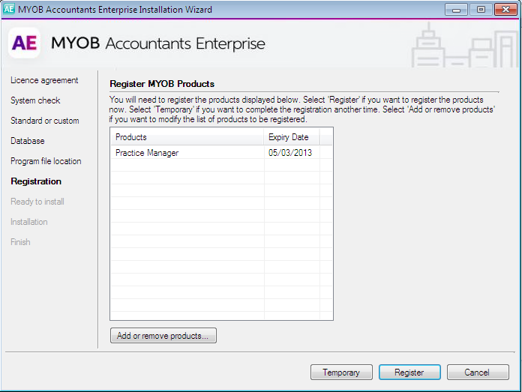Click the small AE title bar icon
The image size is (522, 392).
click(x=10, y=10)
